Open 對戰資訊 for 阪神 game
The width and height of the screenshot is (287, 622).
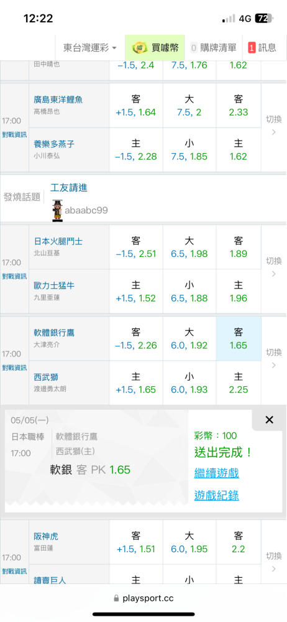[14, 571]
